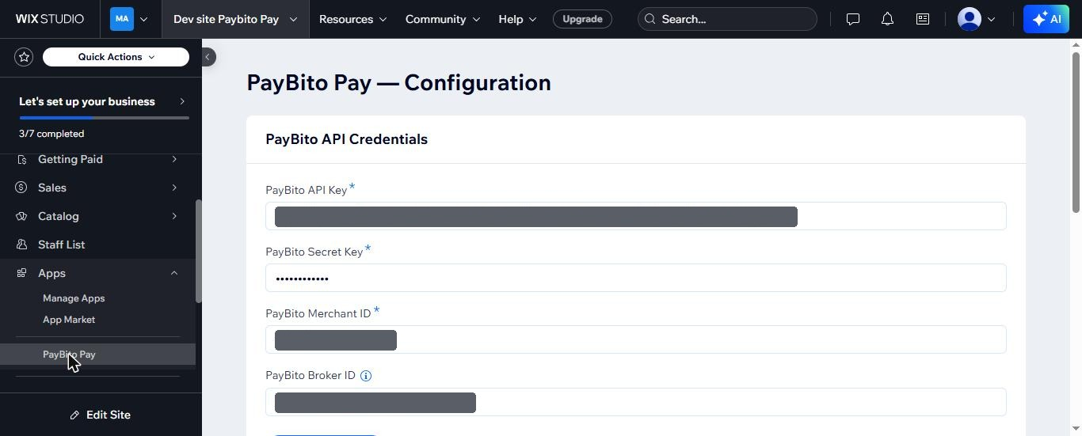Viewport: 1082px width, 436px height.
Task: Click the PayBito API Credentials heading
Action: click(346, 139)
